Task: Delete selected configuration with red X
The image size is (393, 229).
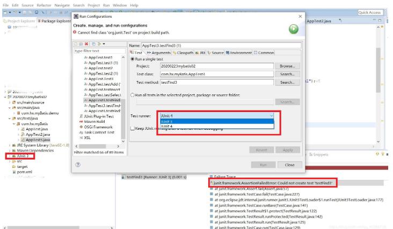Action: [86, 44]
